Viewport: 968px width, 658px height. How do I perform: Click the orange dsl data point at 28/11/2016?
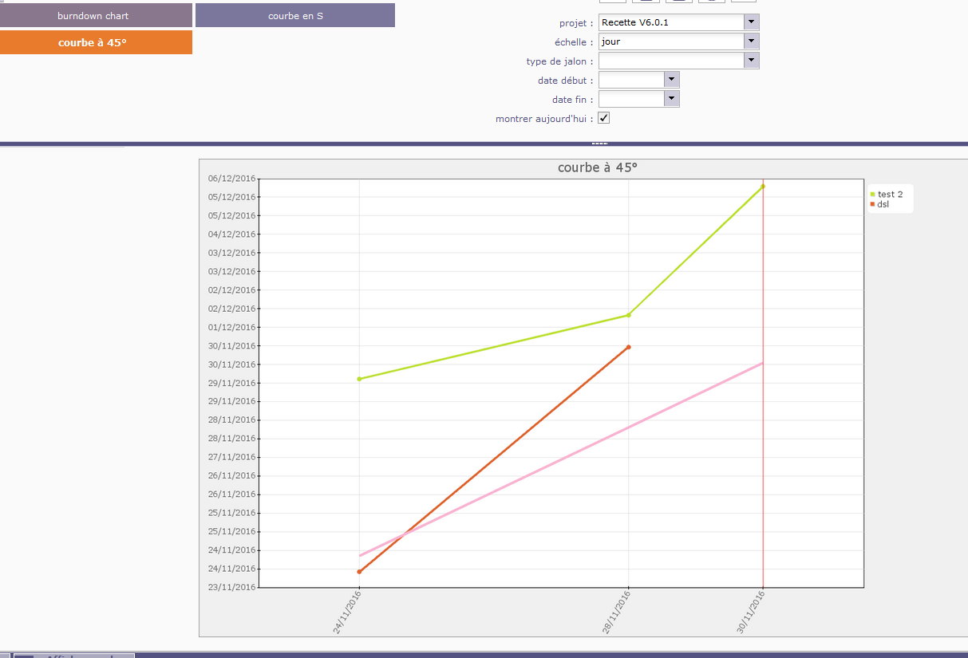(x=629, y=347)
